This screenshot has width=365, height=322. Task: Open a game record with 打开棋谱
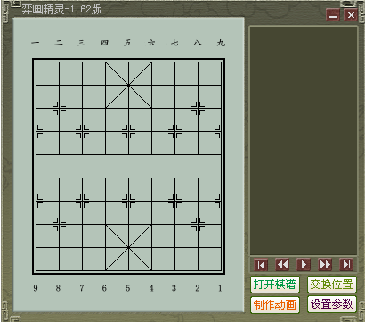coord(275,285)
